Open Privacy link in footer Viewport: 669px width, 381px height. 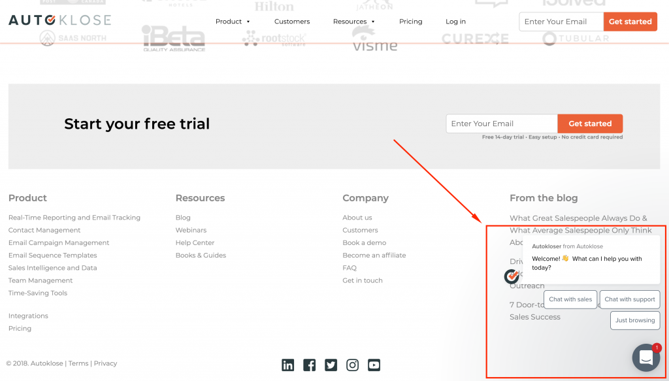[105, 363]
